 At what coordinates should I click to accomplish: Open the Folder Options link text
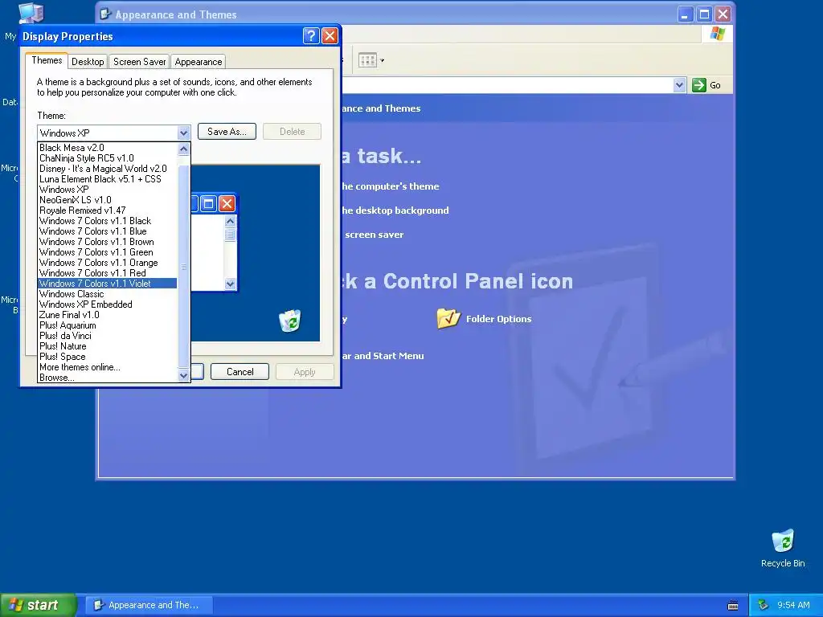point(498,319)
